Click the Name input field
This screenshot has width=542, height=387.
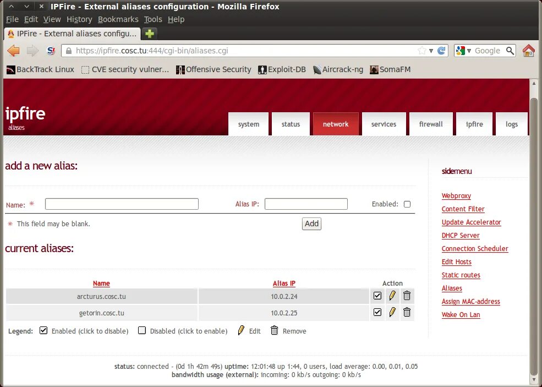click(x=122, y=204)
